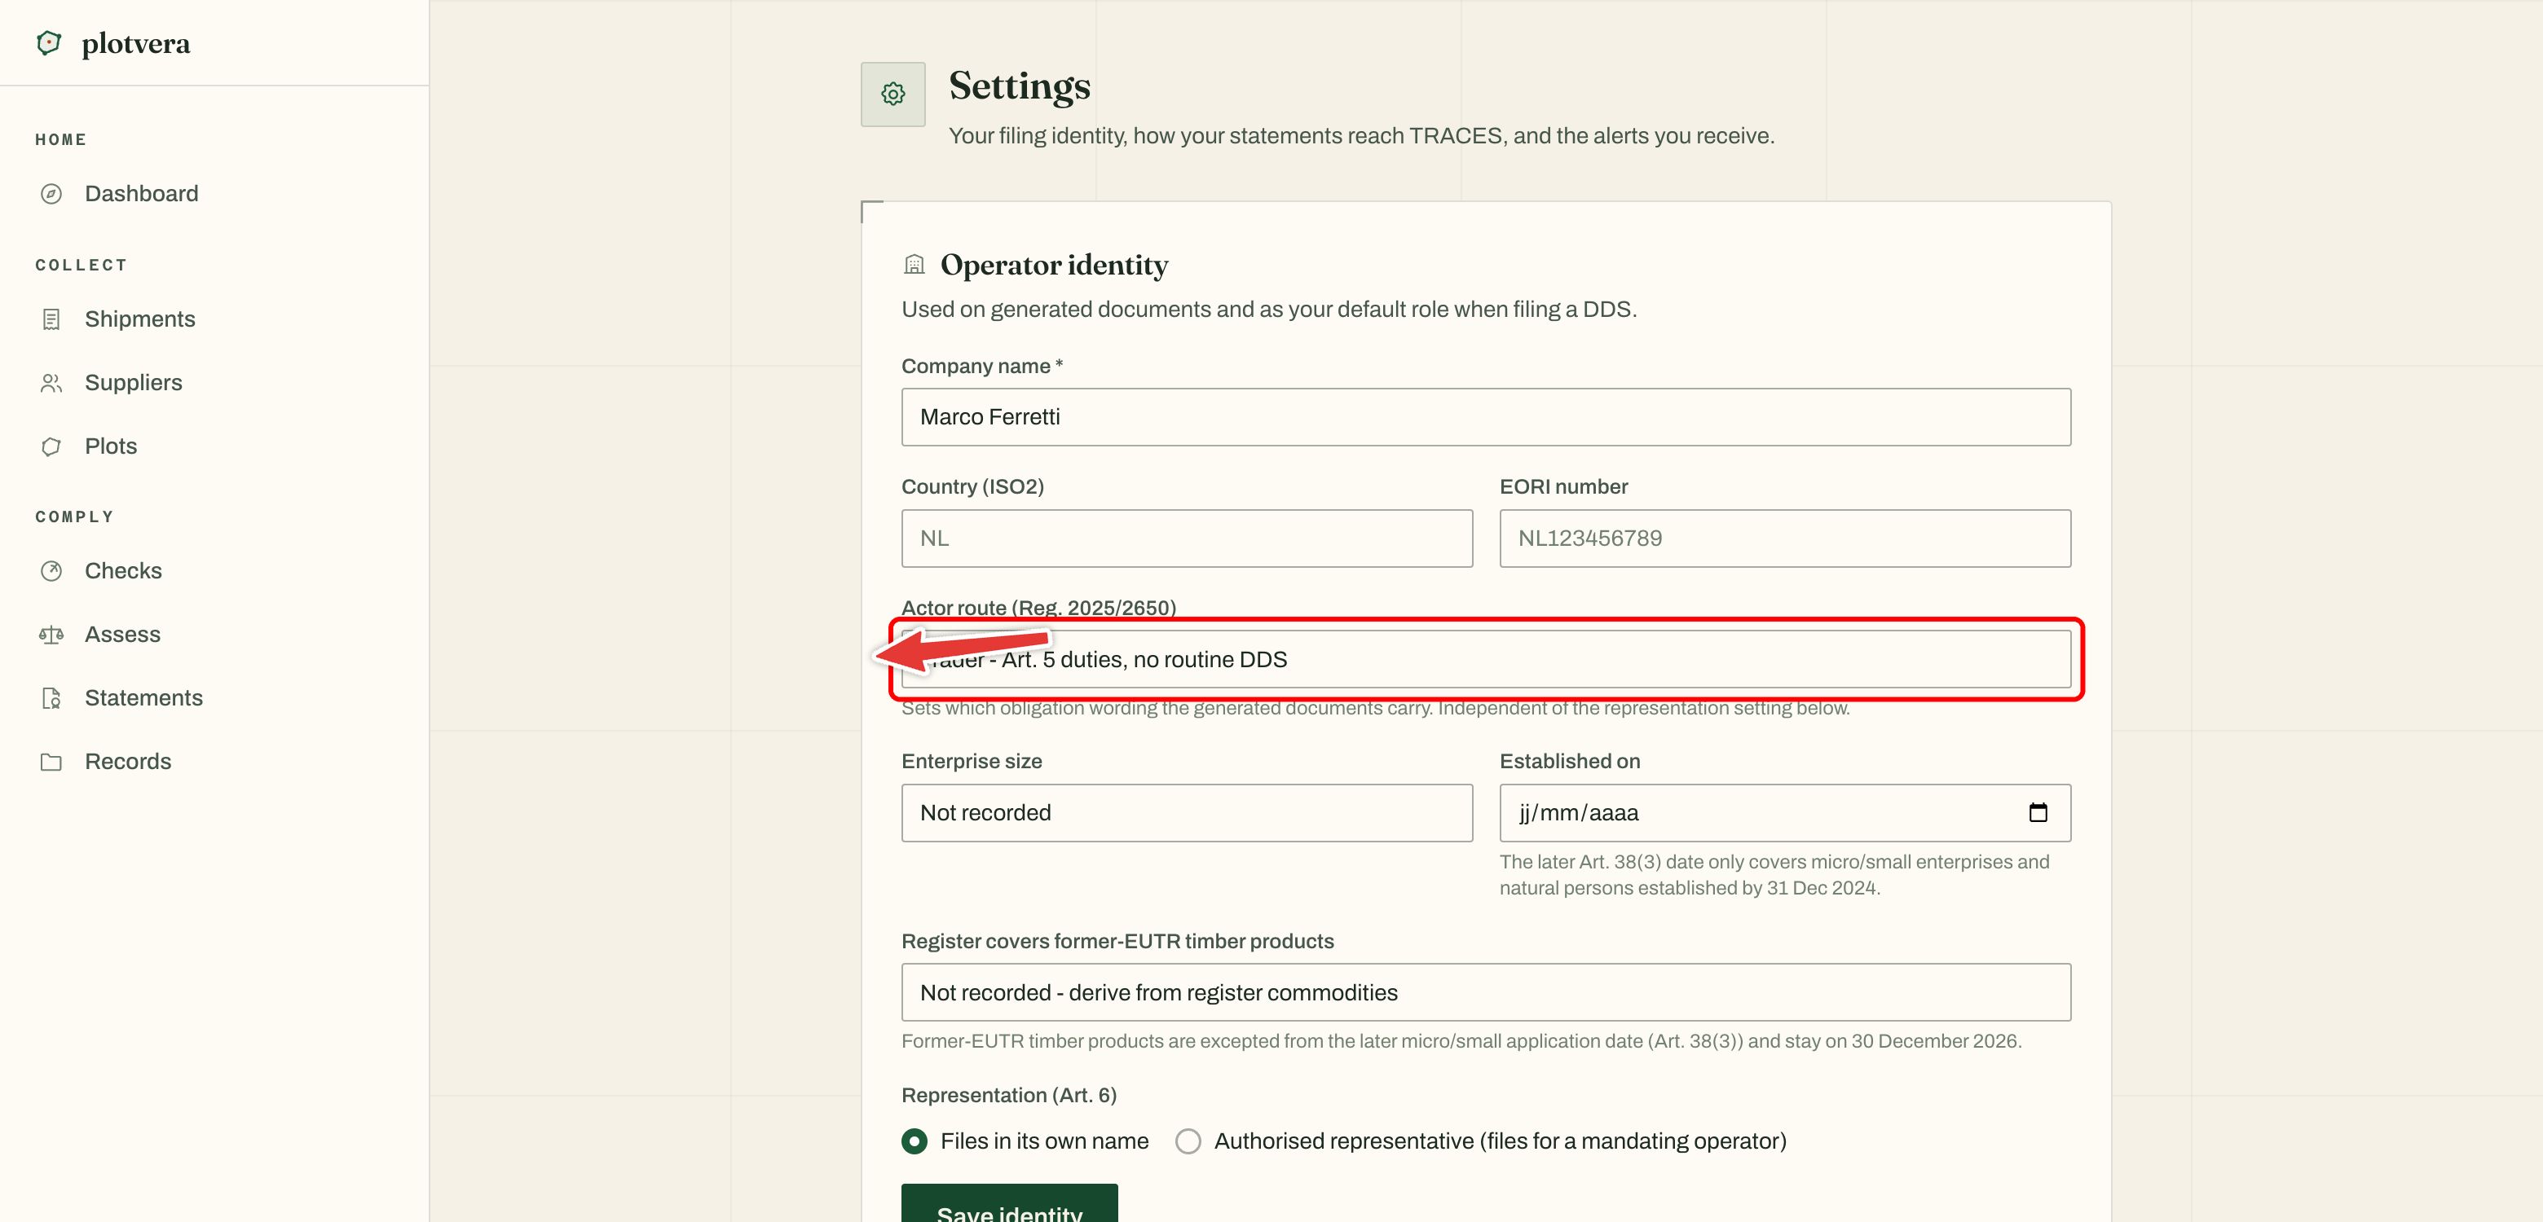2543x1222 pixels.
Task: Select the Suppliers people icon
Action: 51,383
